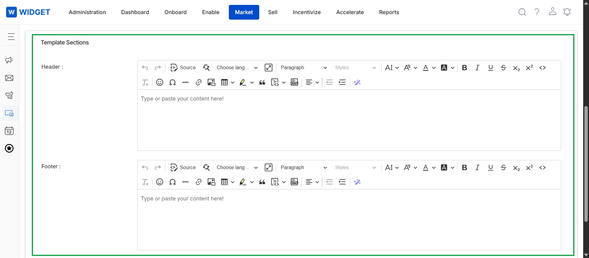Open the Administration menu
Image resolution: width=589 pixels, height=258 pixels.
click(x=87, y=12)
